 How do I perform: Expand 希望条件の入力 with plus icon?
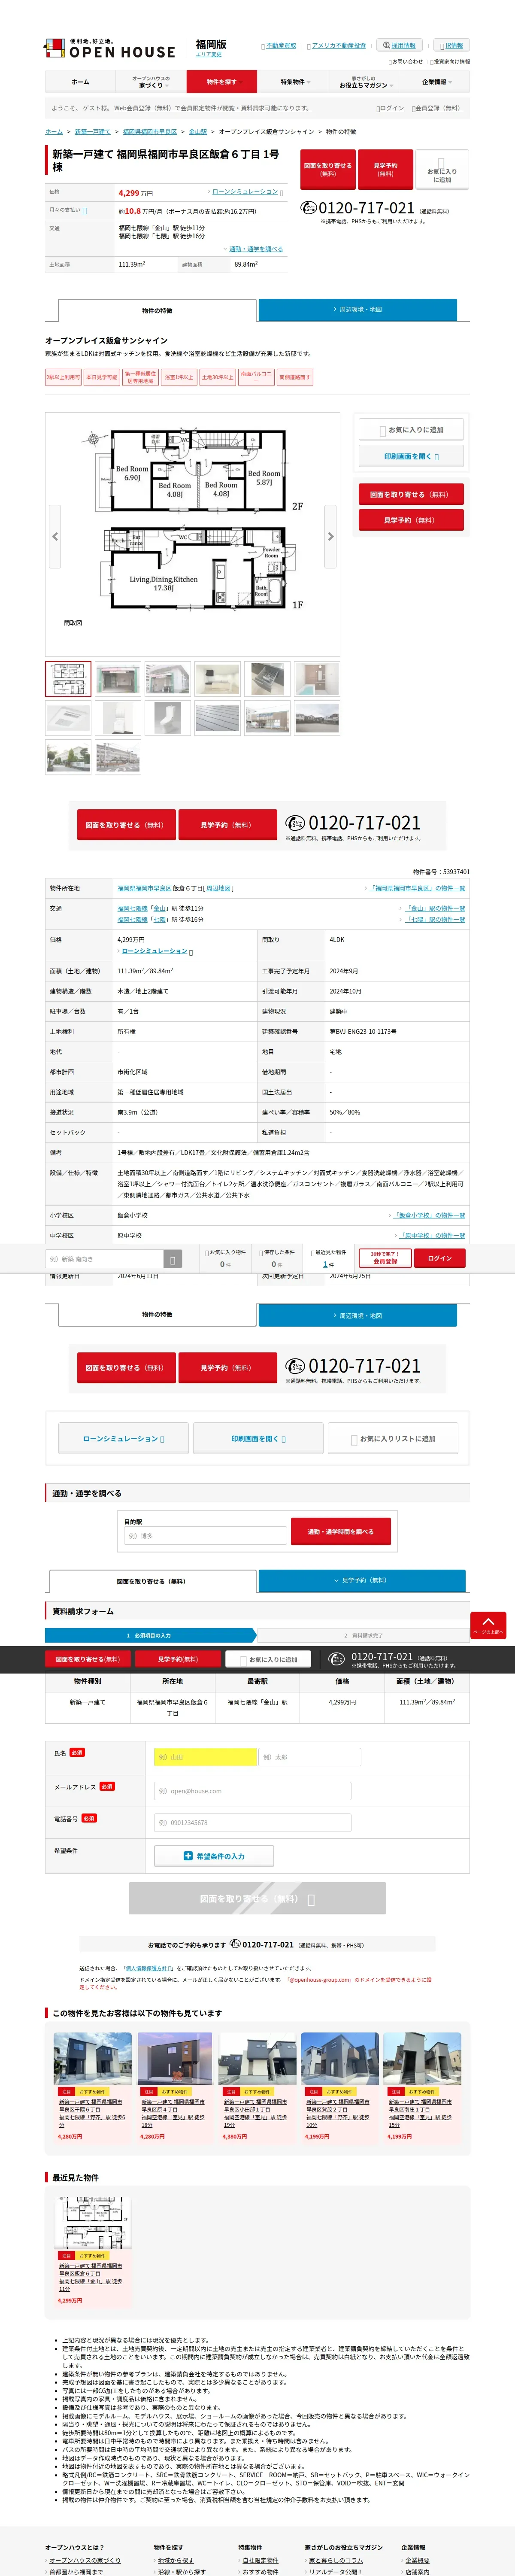tap(214, 1856)
